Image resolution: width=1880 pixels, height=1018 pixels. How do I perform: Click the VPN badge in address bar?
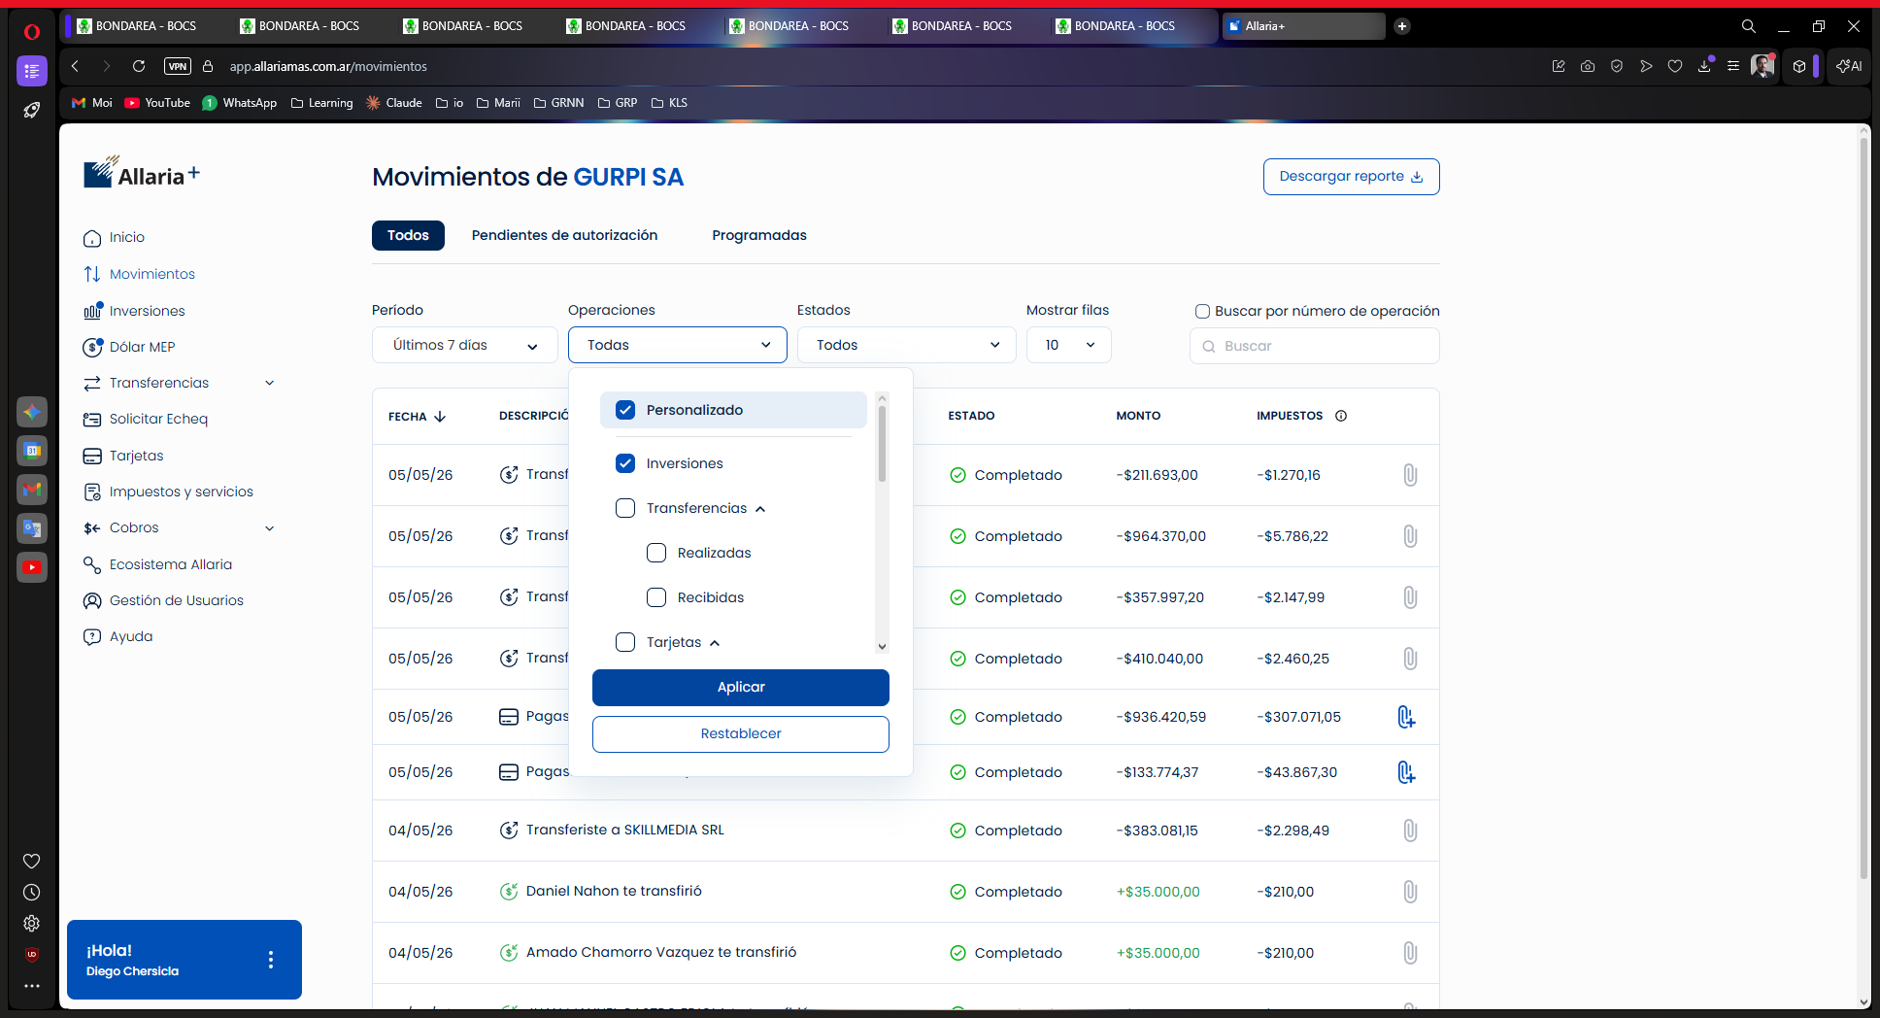pyautogui.click(x=178, y=66)
